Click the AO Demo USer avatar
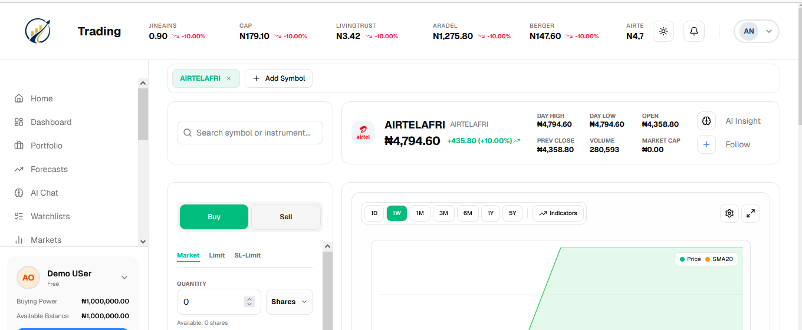The height and width of the screenshot is (330, 802). click(28, 278)
